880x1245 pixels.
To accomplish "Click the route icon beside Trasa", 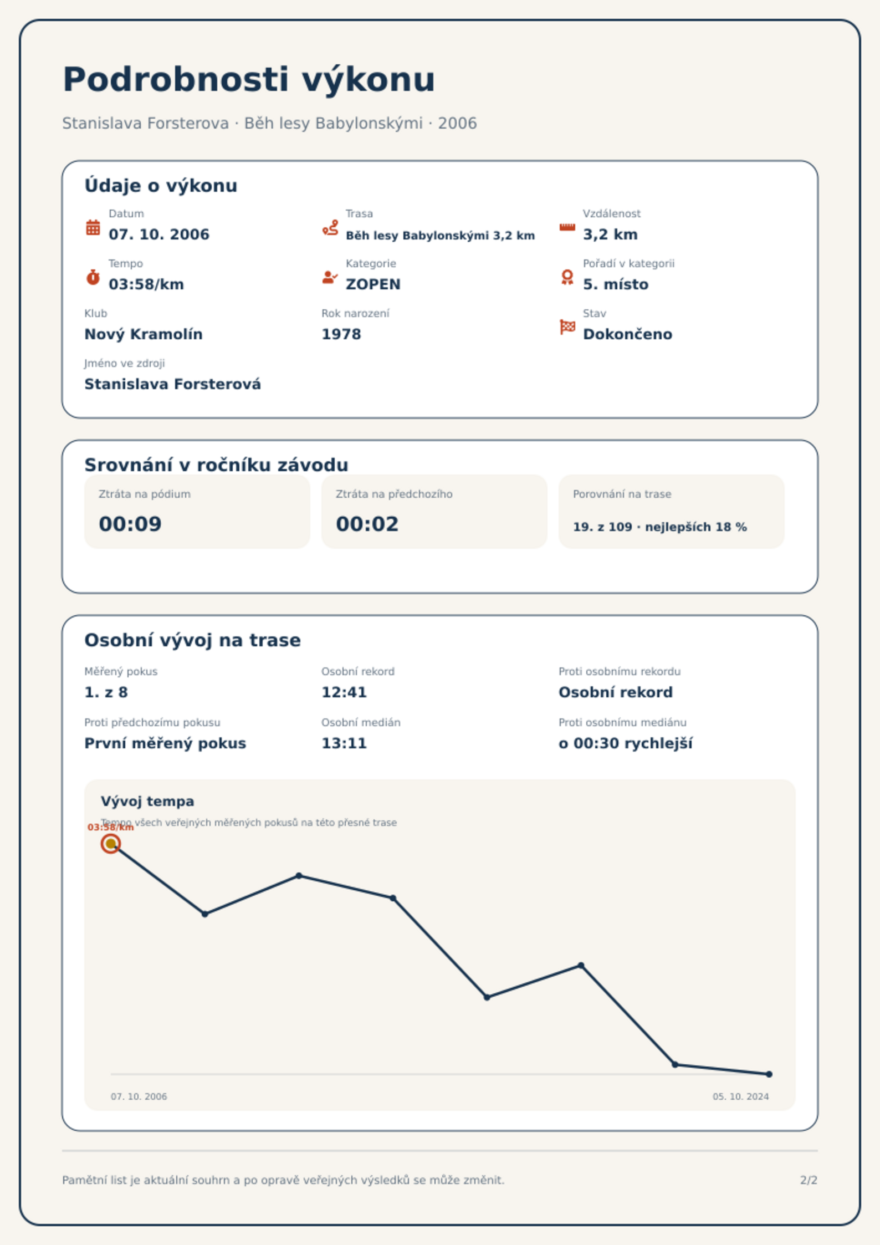I will (330, 227).
